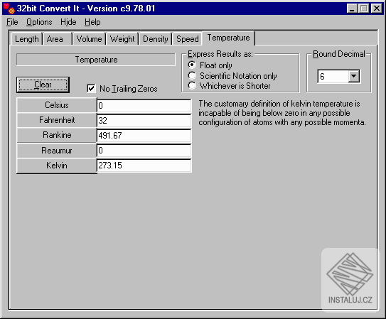Click the Rankine label button
The image size is (386, 319).
tap(57, 135)
